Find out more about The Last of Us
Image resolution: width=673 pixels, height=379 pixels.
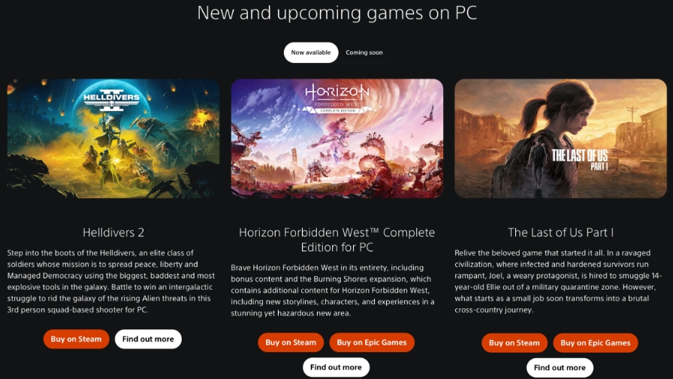pyautogui.click(x=560, y=368)
